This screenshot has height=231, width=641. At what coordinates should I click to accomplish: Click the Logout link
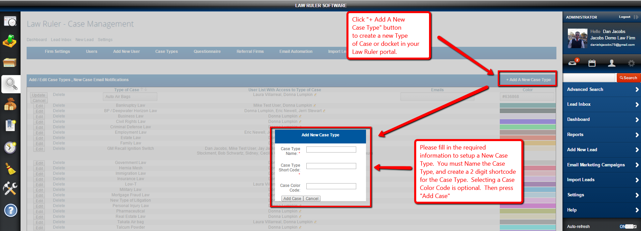coord(624,17)
